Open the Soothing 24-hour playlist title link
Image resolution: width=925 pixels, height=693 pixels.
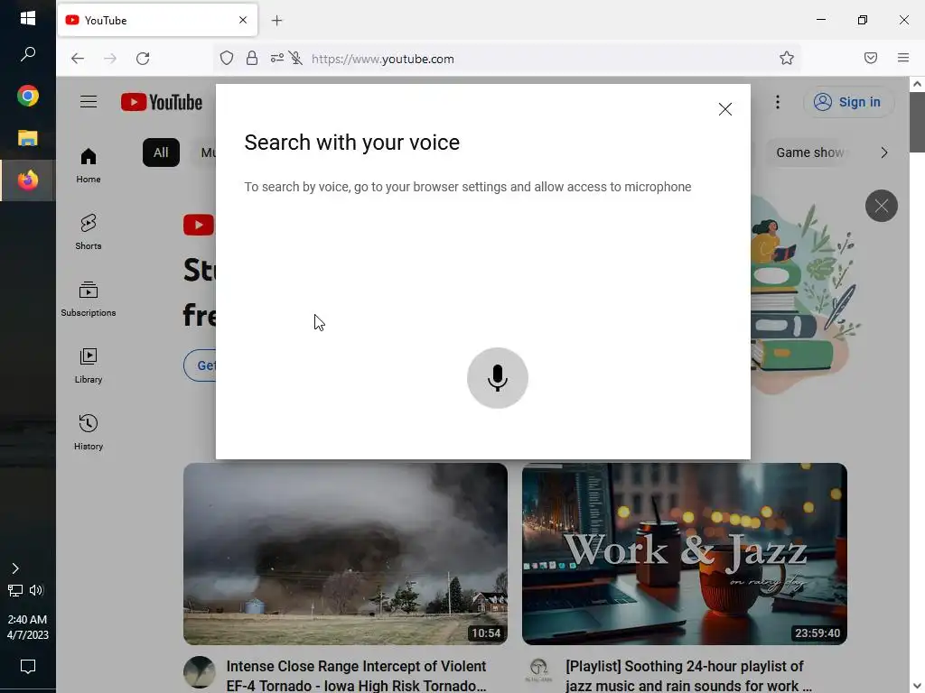coord(689,676)
